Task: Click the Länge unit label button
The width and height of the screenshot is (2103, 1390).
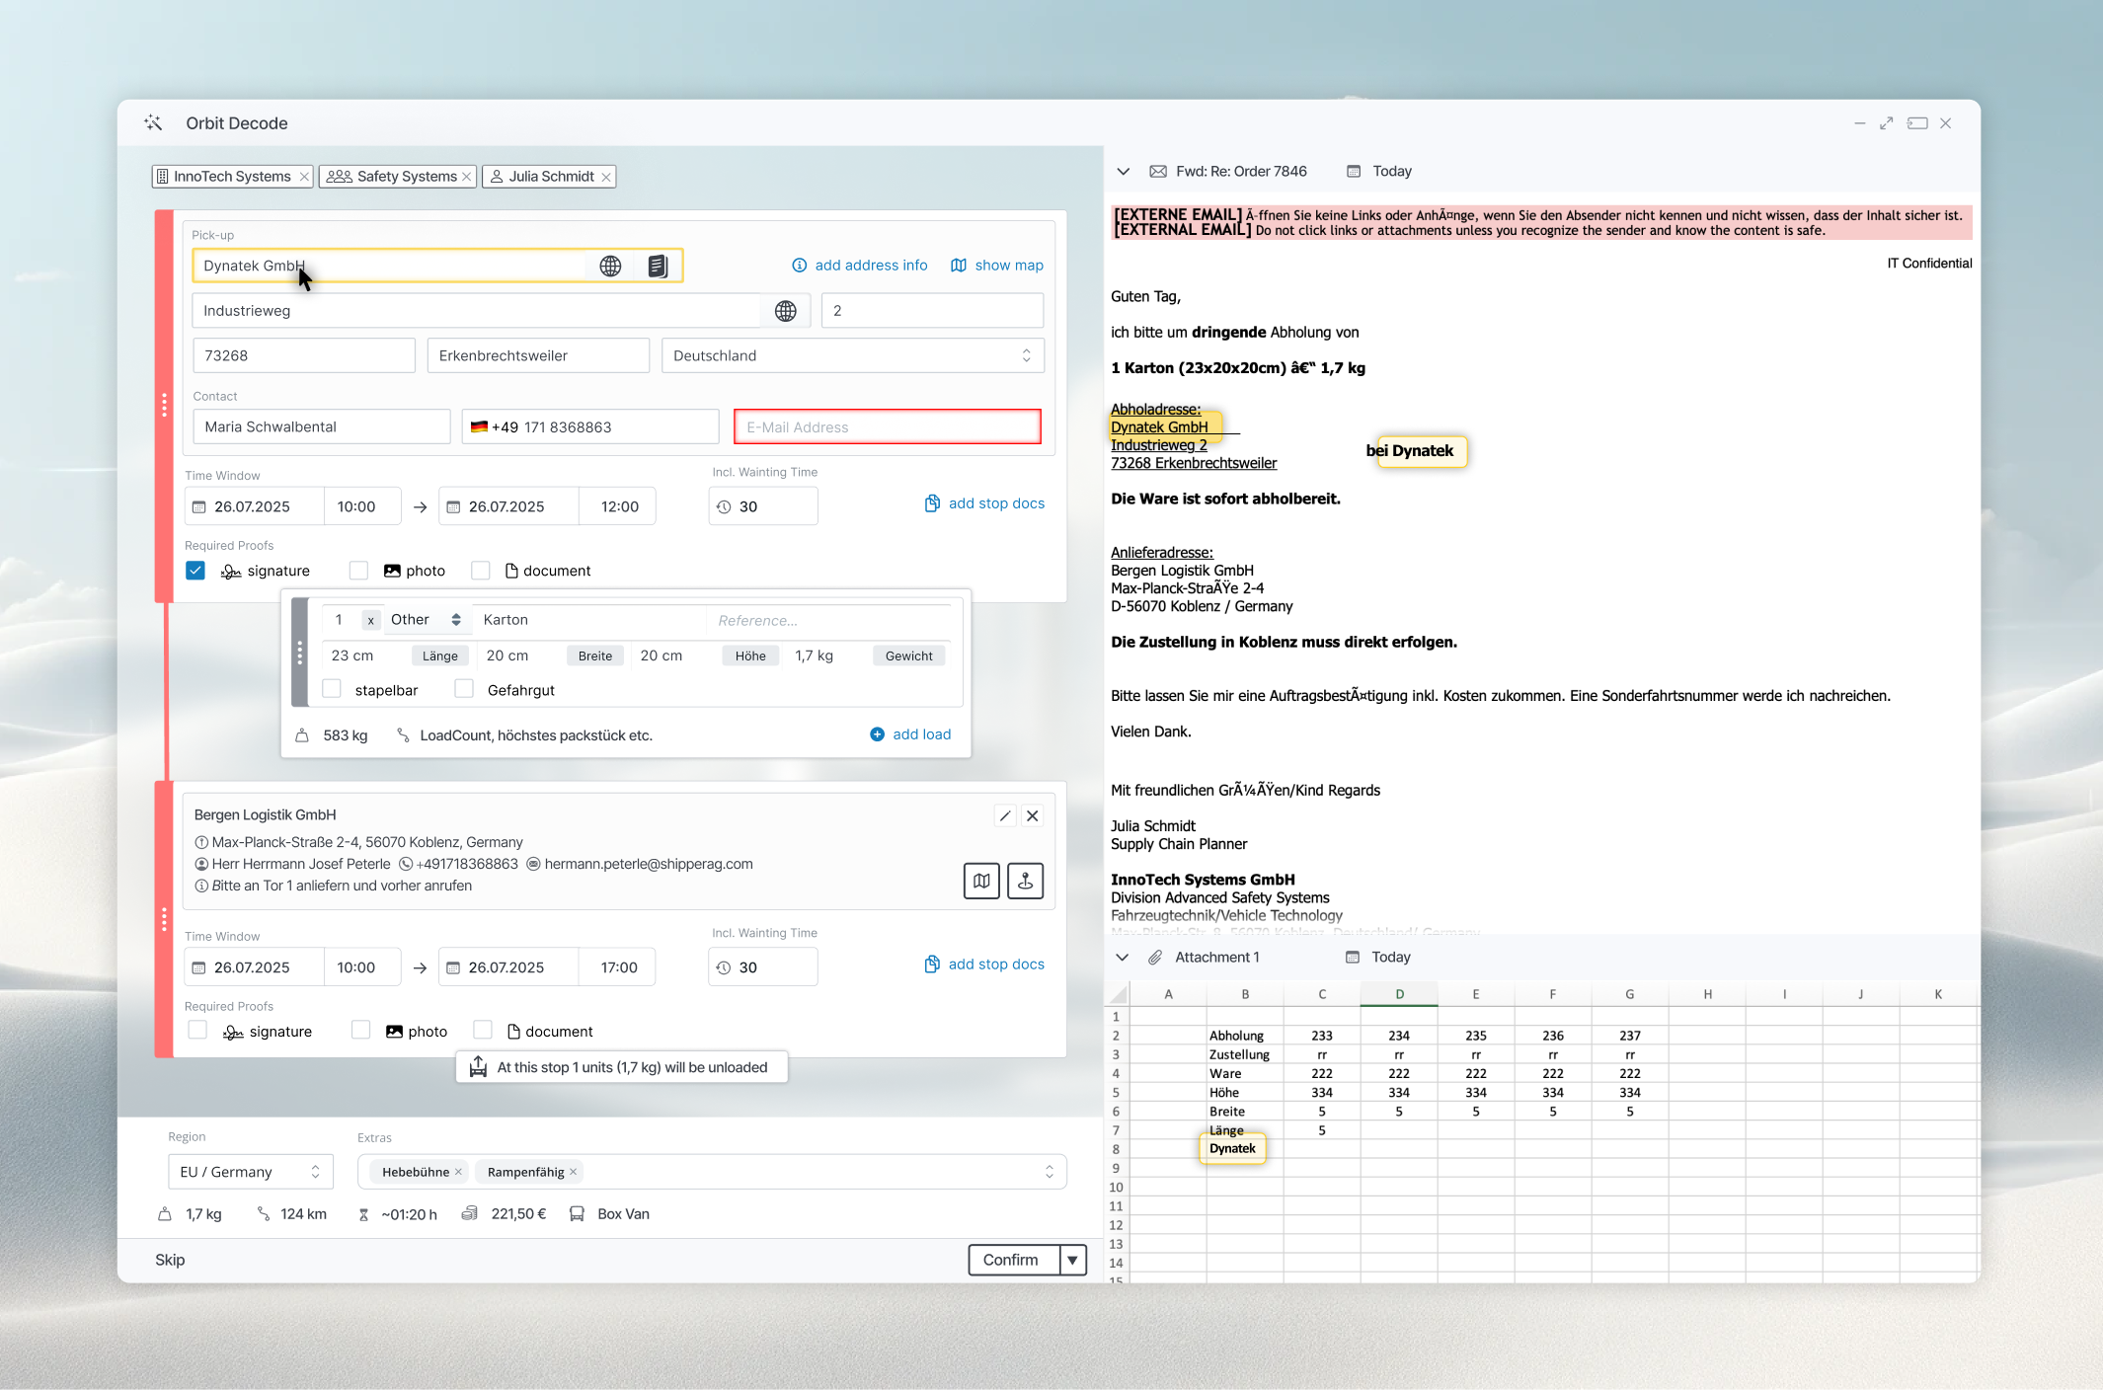Action: (439, 656)
